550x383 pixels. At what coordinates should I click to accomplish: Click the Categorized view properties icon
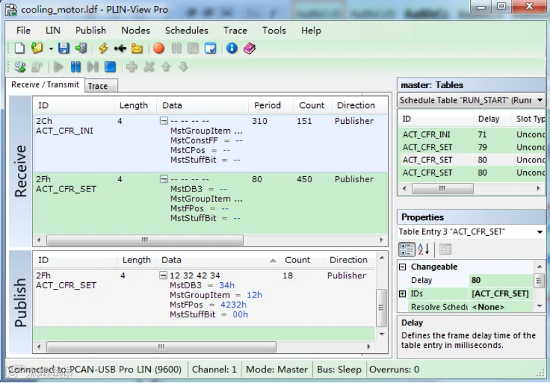[x=407, y=250]
